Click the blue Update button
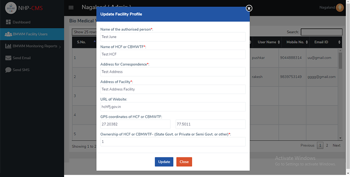Image resolution: width=350 pixels, height=177 pixels. (164, 162)
